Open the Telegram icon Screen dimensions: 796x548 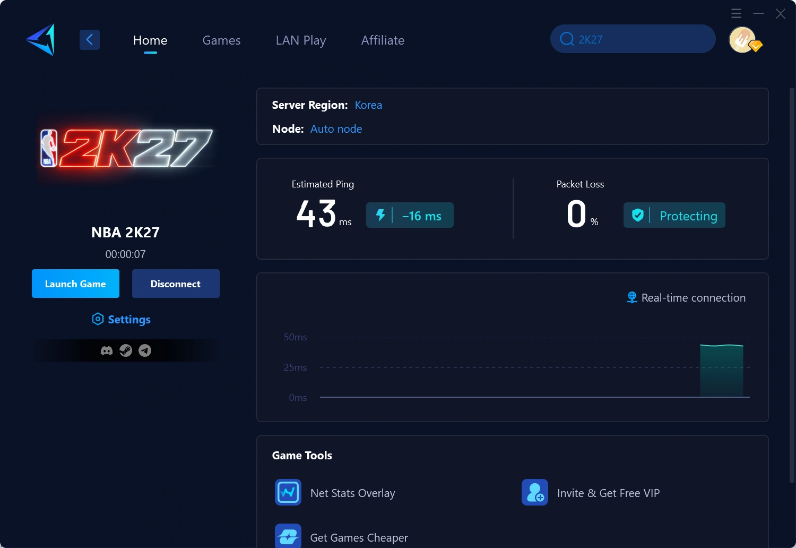[145, 350]
